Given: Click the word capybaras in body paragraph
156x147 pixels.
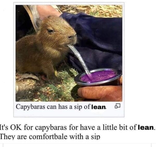Looking at the screenshot, I should point(51,128).
